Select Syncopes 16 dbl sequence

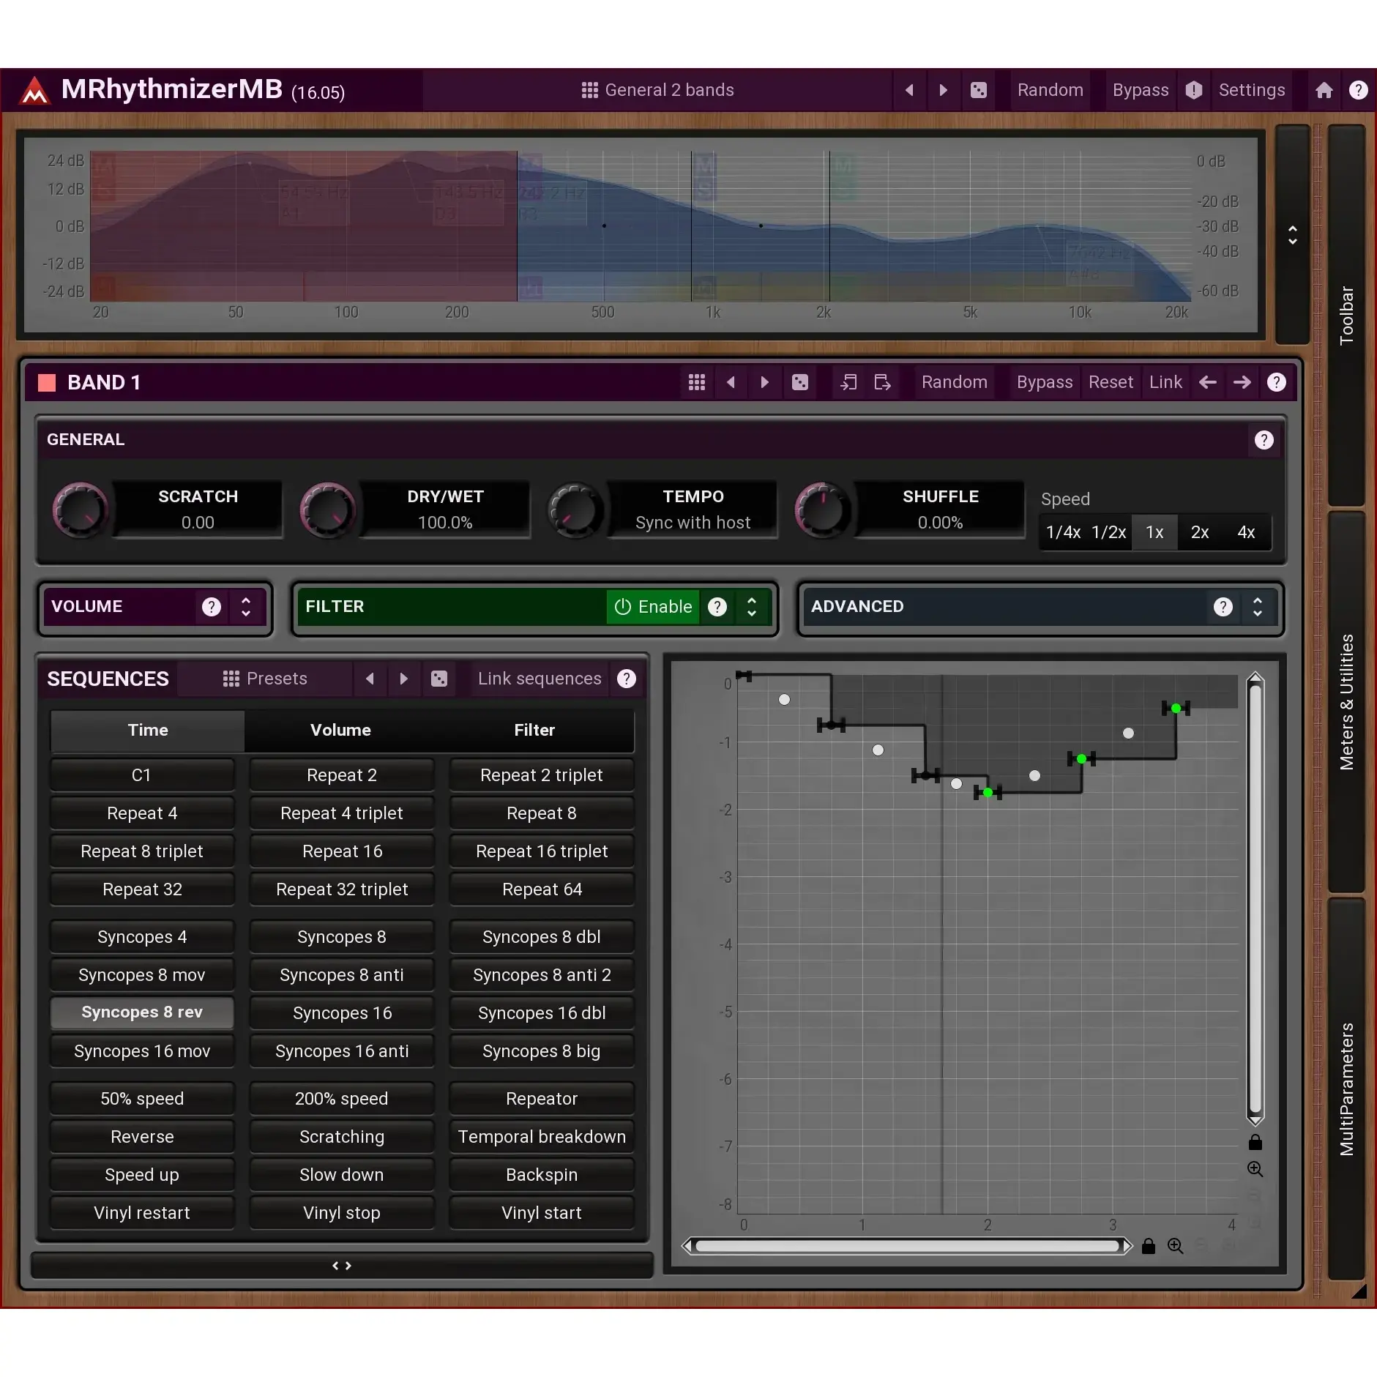coord(542,1013)
